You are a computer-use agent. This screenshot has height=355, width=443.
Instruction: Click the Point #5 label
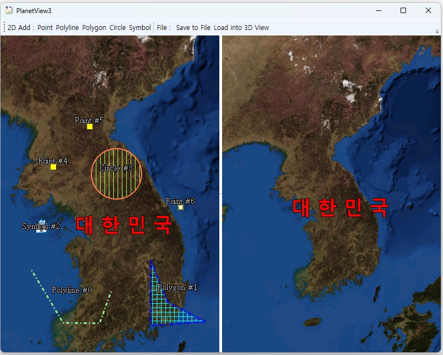[x=89, y=121]
